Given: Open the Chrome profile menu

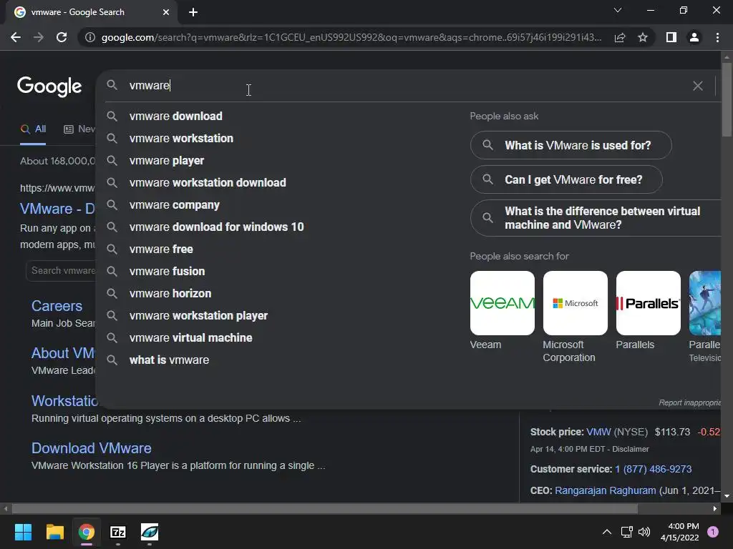Looking at the screenshot, I should (694, 37).
